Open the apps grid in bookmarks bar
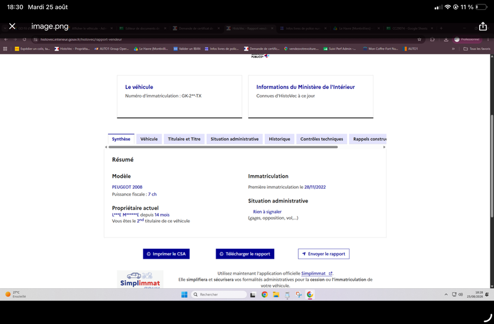494x324 pixels. [x=5, y=49]
